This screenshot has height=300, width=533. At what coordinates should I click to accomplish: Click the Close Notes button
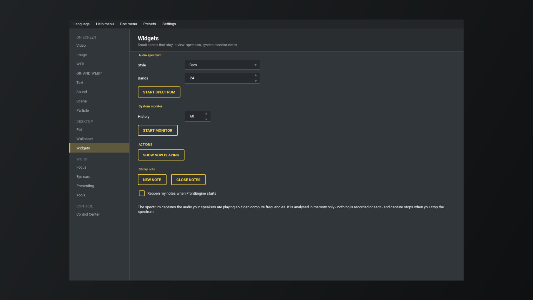[x=188, y=180]
